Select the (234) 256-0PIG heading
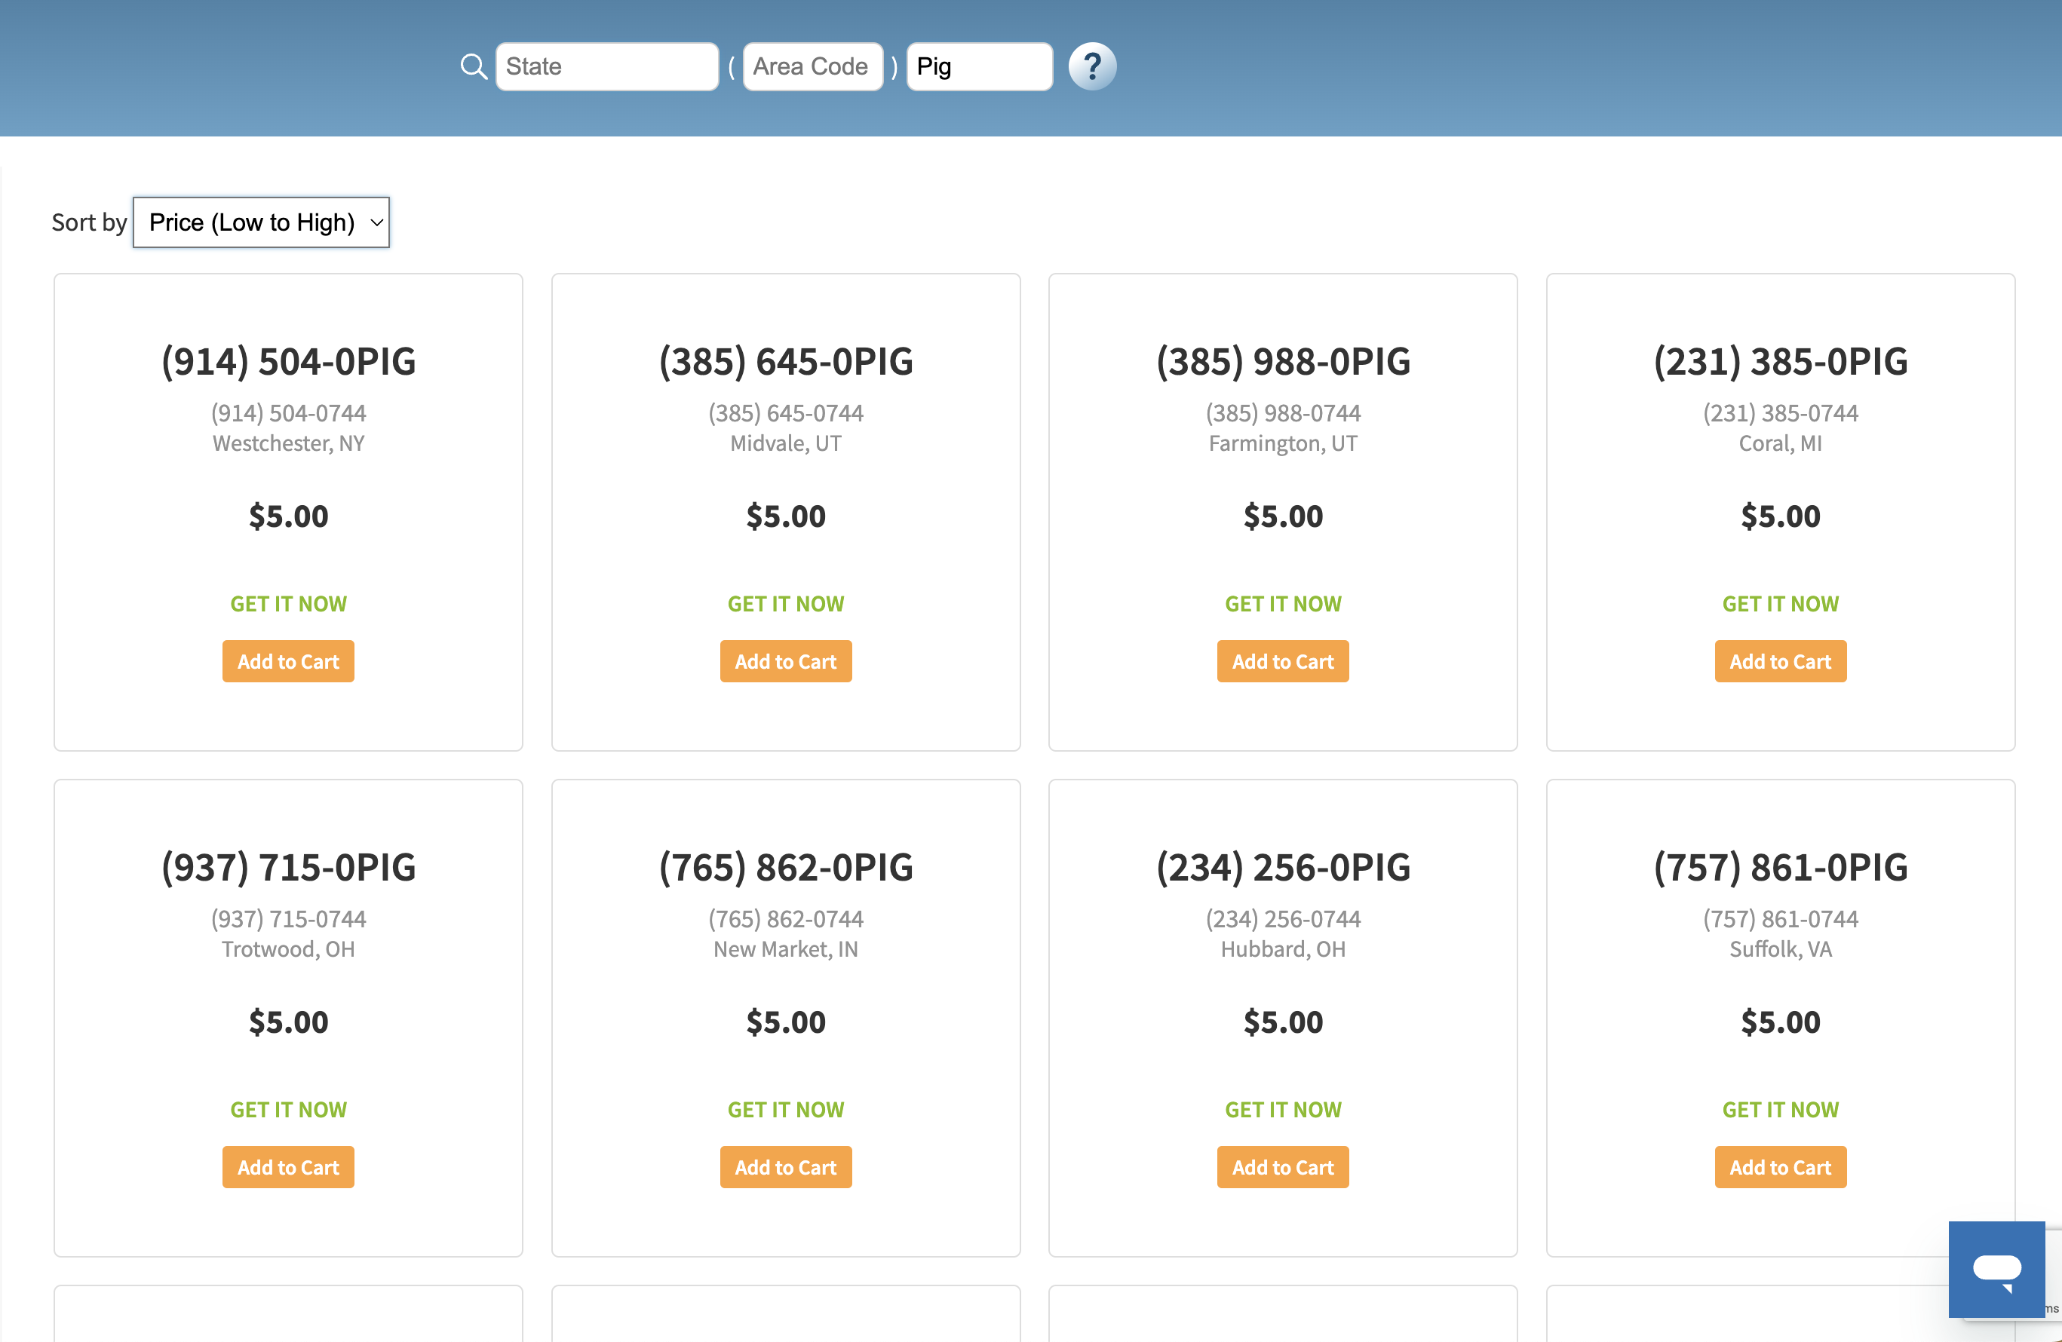The height and width of the screenshot is (1342, 2062). click(x=1283, y=867)
